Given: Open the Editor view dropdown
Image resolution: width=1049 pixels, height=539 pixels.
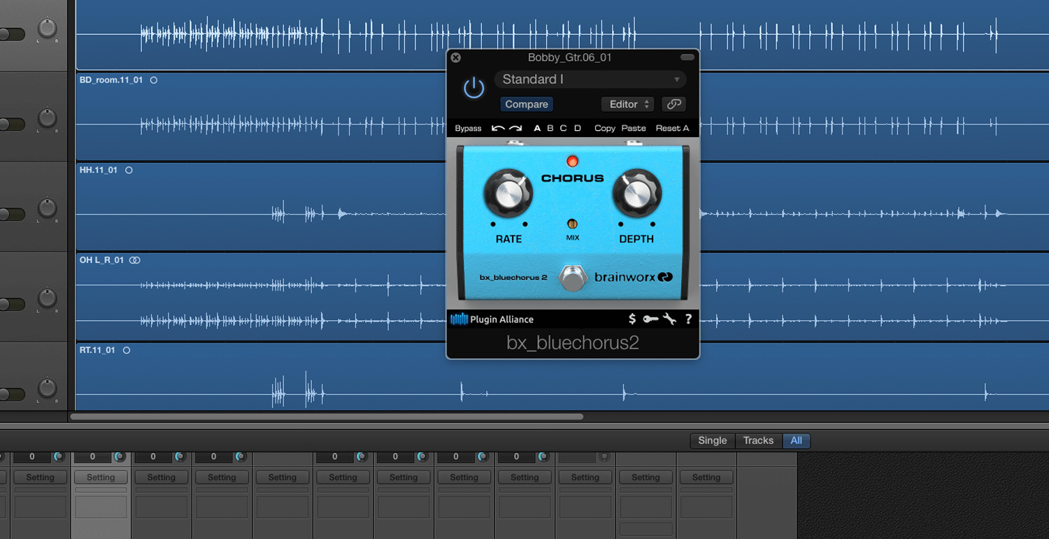Looking at the screenshot, I should click(628, 104).
